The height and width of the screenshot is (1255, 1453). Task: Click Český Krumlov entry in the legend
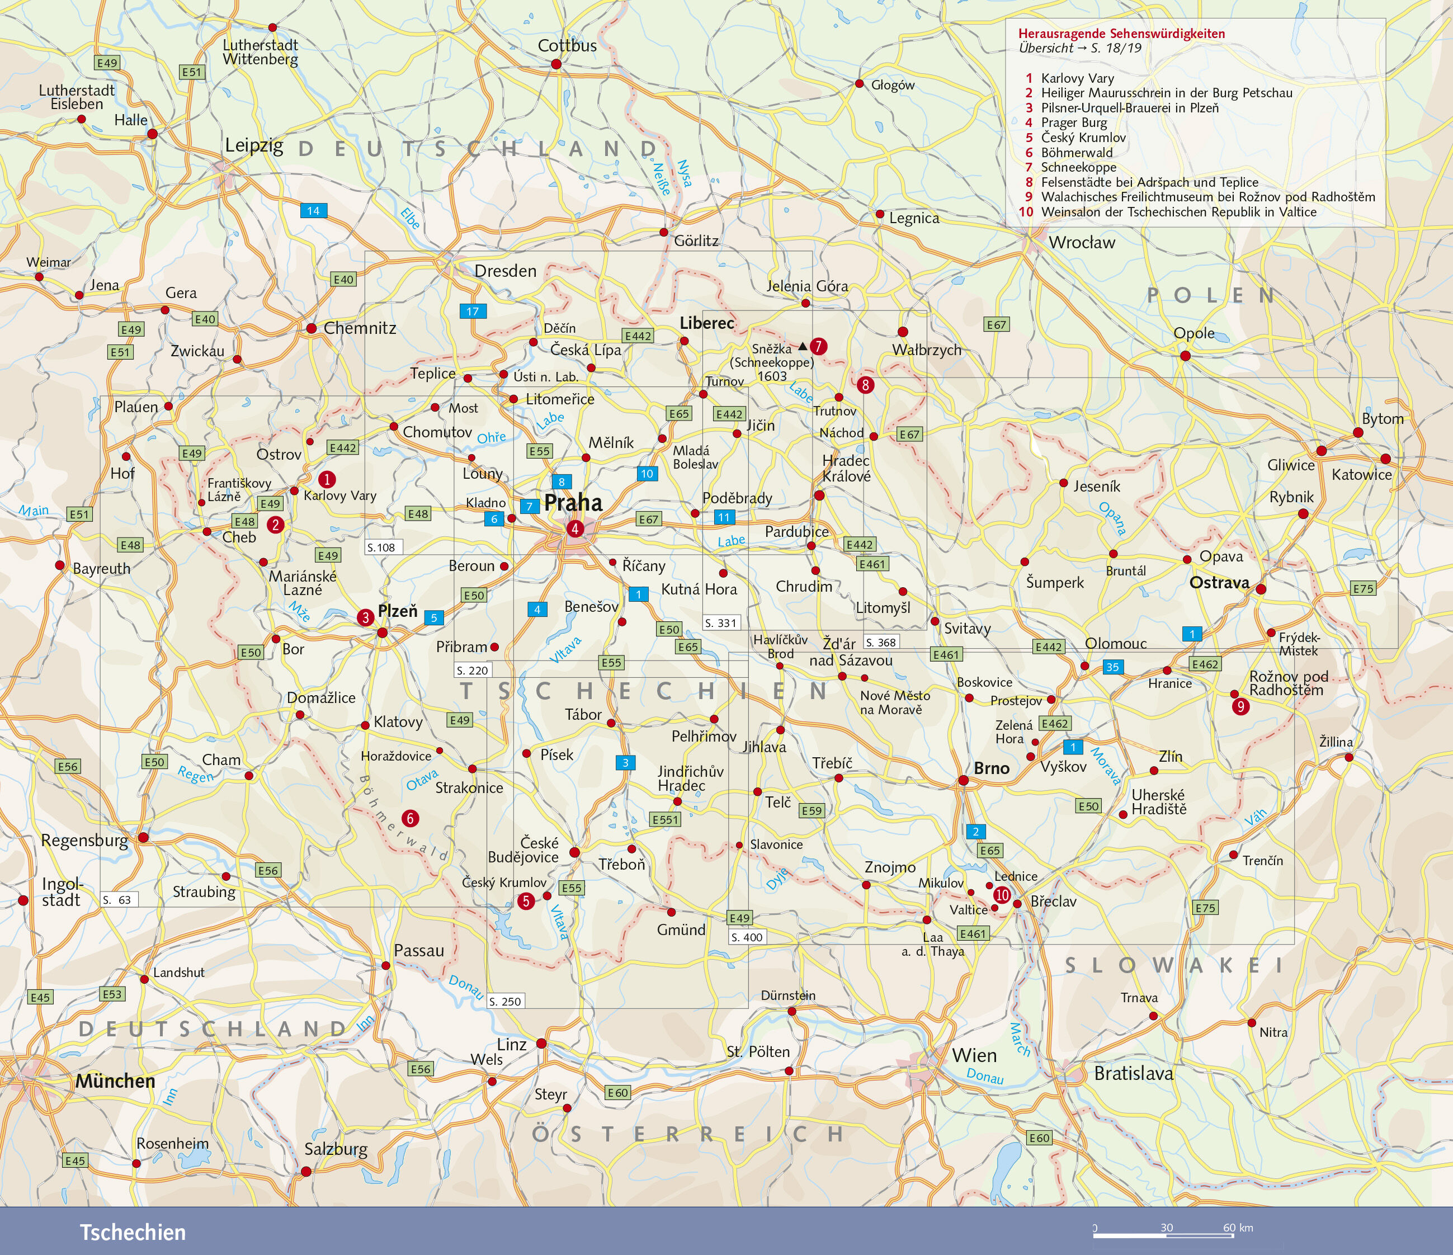1083,138
